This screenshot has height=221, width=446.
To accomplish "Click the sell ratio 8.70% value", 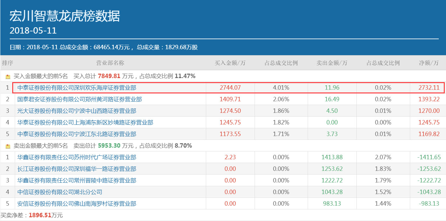I will coord(183,146).
